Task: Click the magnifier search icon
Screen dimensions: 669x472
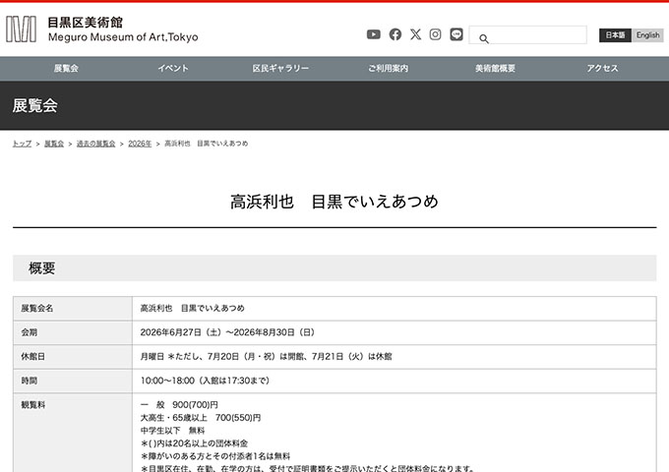Action: [x=483, y=38]
